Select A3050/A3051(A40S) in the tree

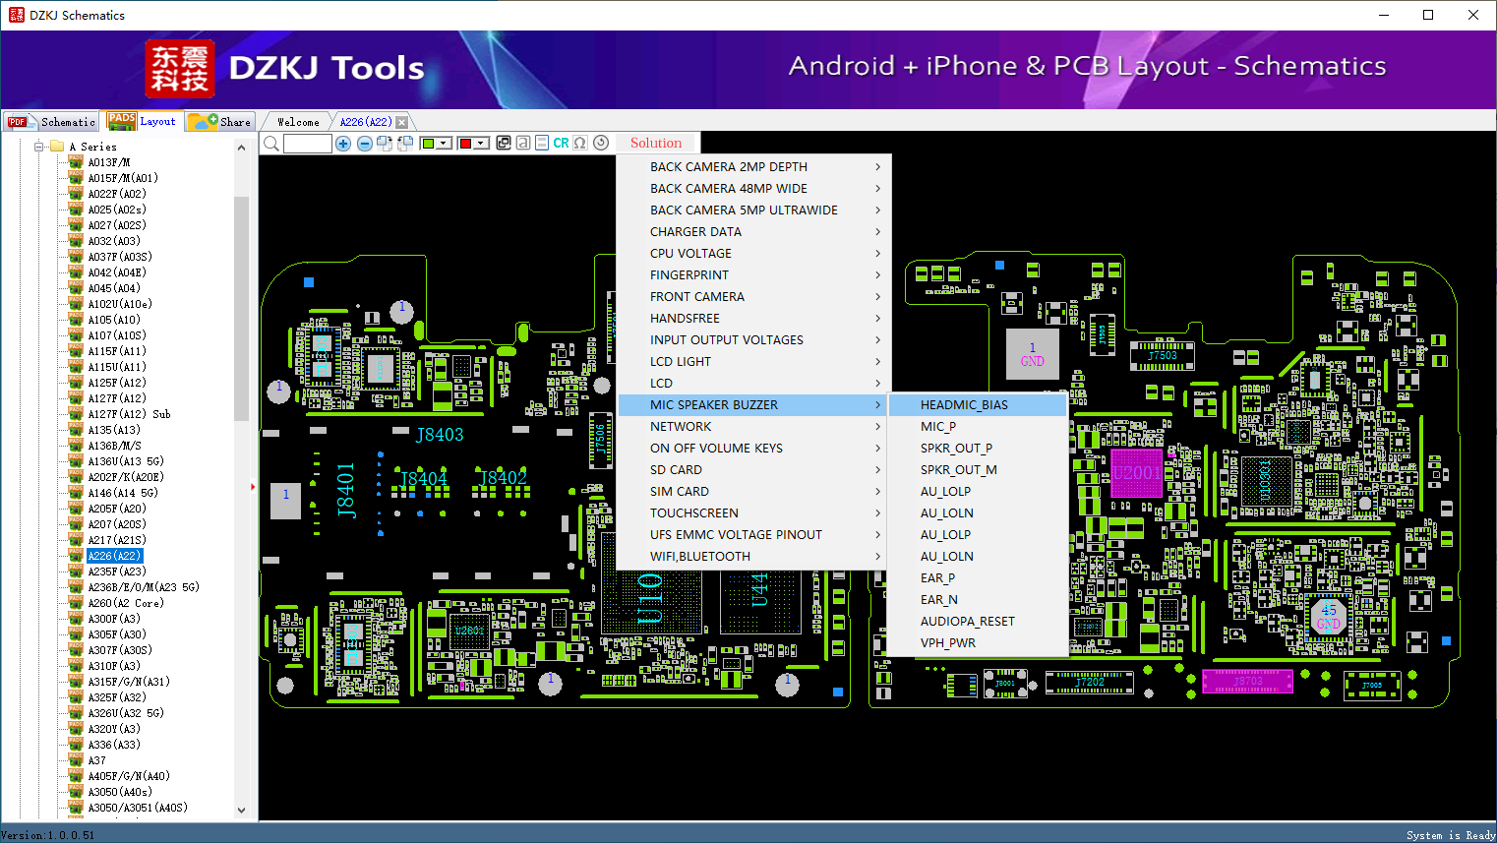[x=138, y=808]
